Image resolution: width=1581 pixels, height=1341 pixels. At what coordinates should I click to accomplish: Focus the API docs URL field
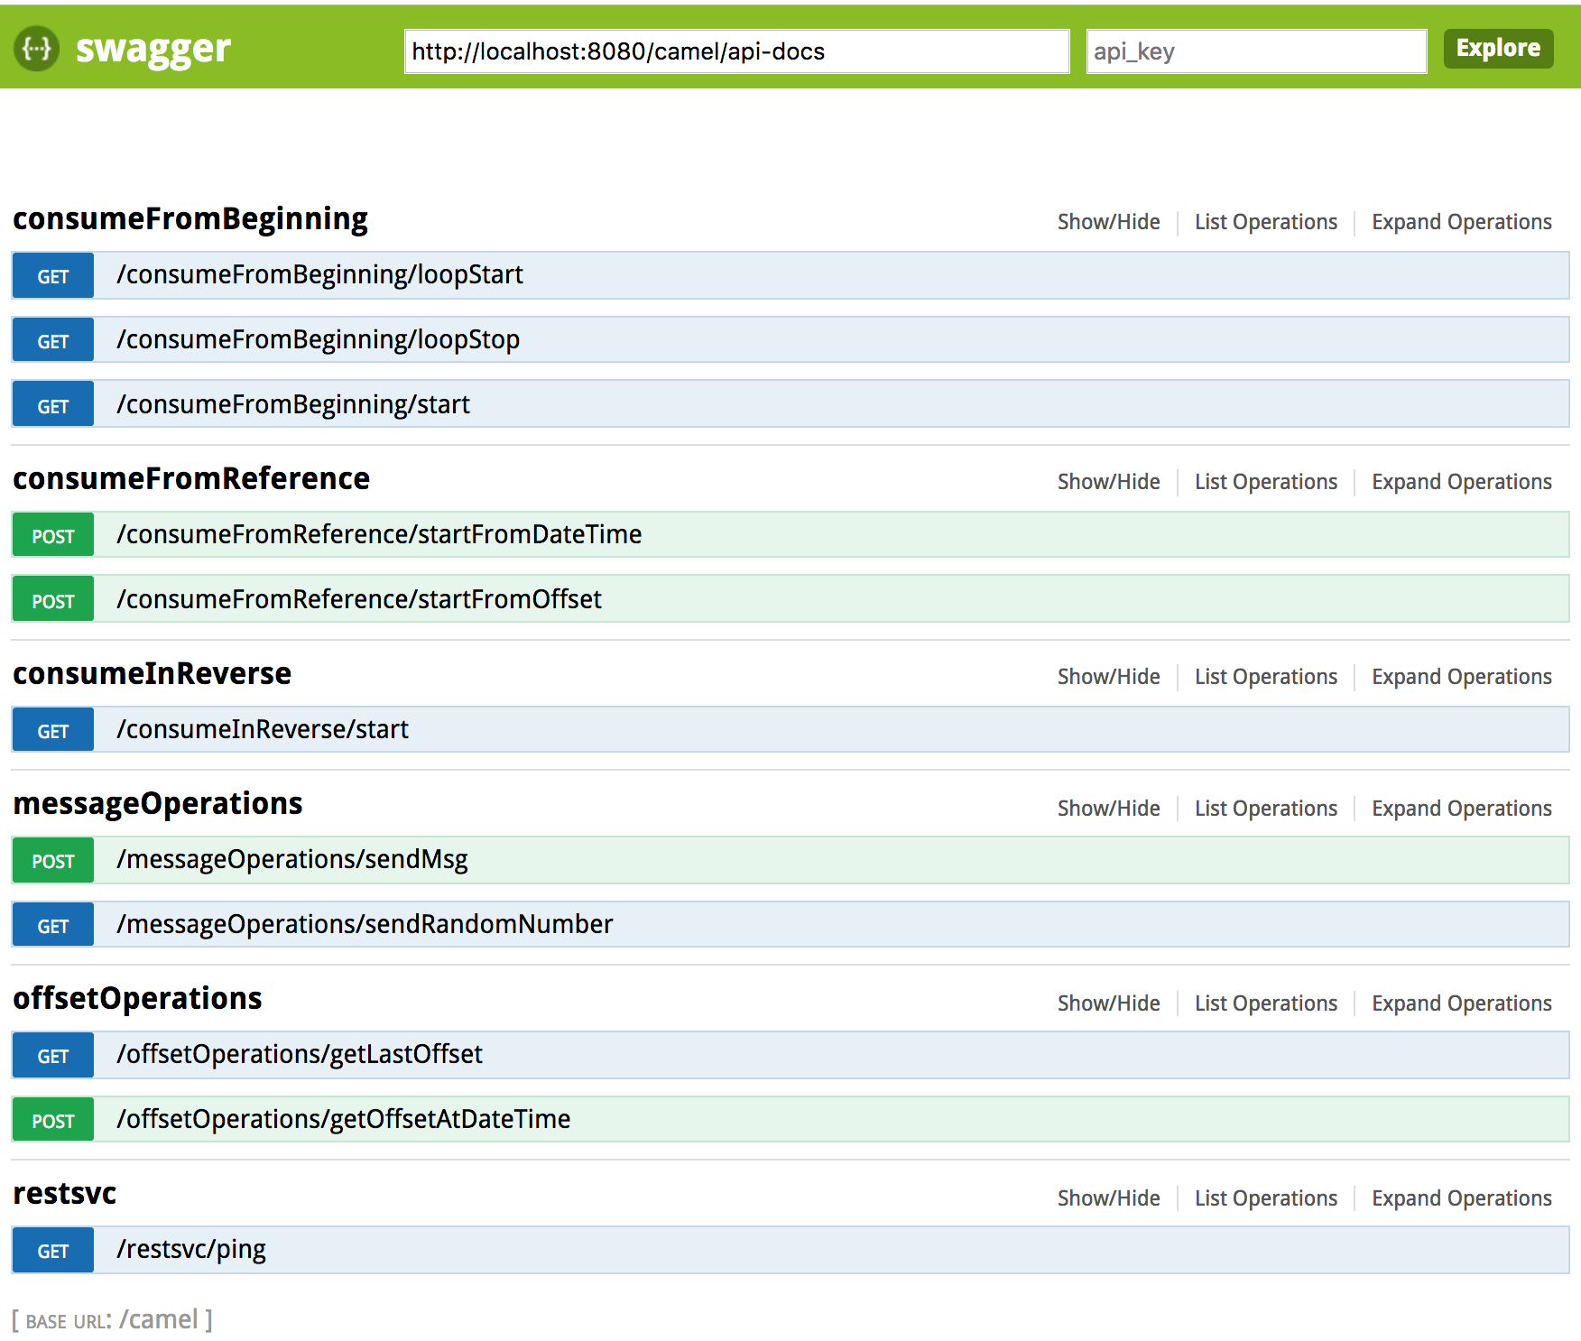tap(735, 51)
